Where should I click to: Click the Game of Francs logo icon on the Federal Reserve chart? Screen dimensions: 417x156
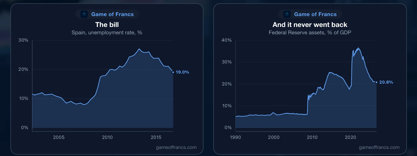click(x=287, y=14)
